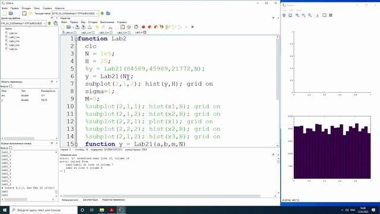The height and width of the screenshot is (214, 380).
Task: Click Undo icon in main Octave toolbar
Action: click(30, 13)
